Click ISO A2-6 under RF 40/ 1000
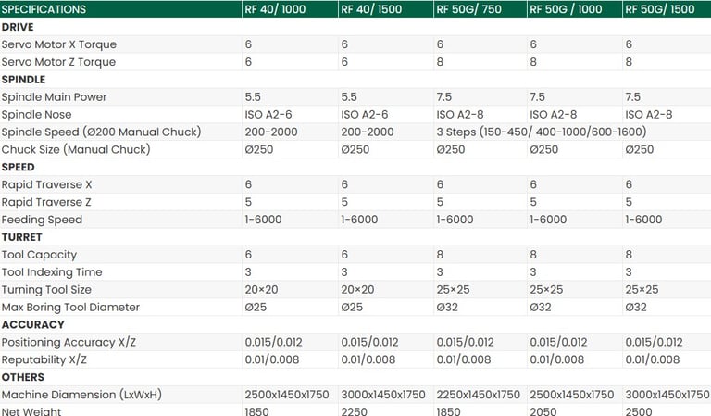 [x=268, y=114]
